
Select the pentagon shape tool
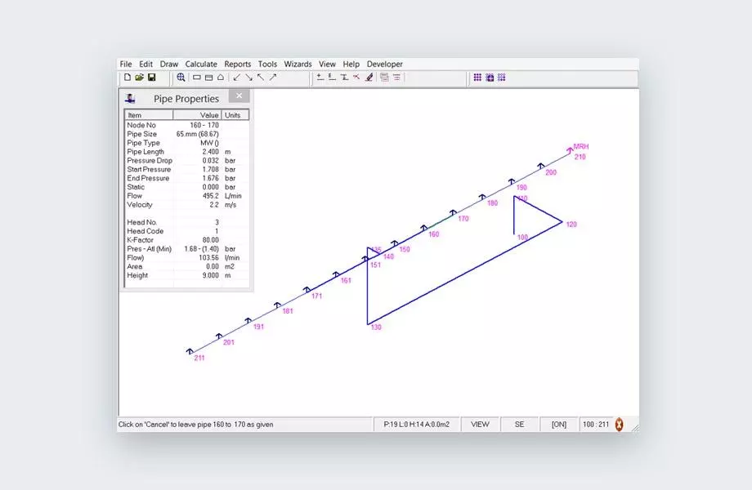tap(221, 77)
